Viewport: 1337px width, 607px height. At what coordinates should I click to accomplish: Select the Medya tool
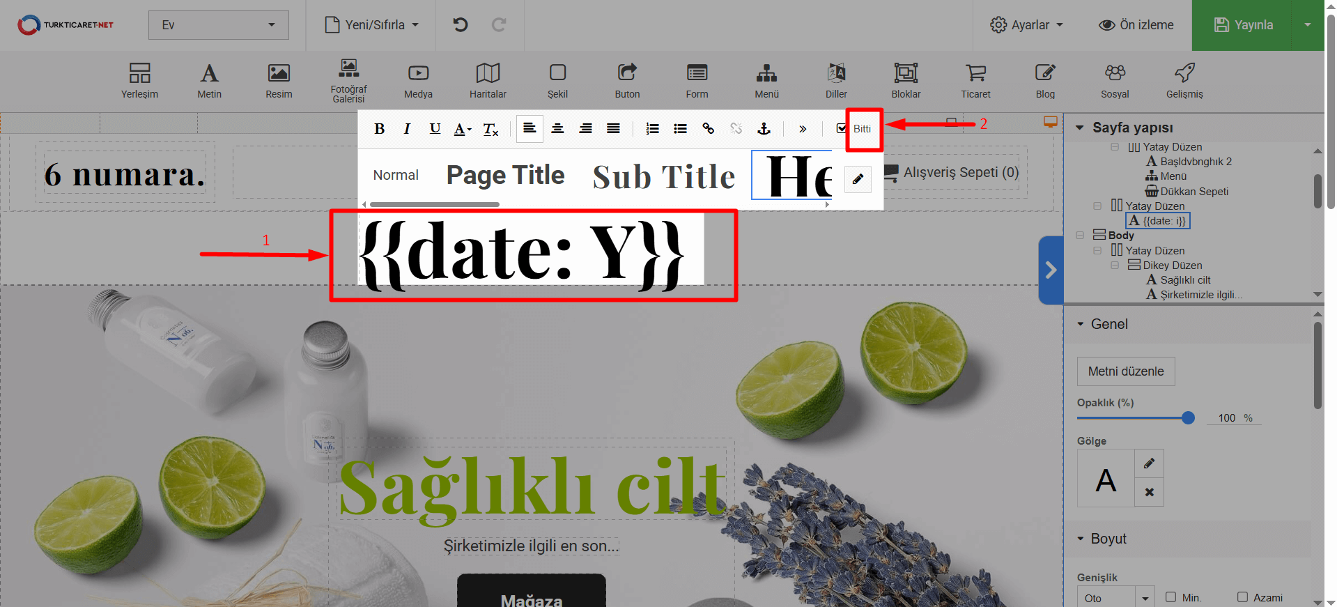(x=418, y=81)
